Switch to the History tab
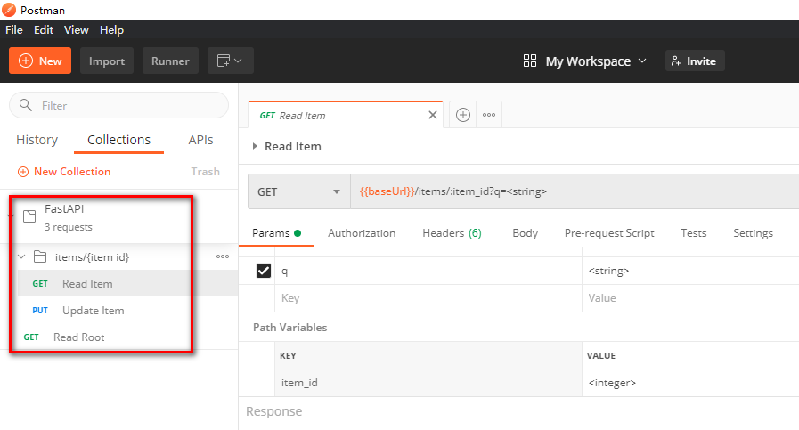 [37, 140]
